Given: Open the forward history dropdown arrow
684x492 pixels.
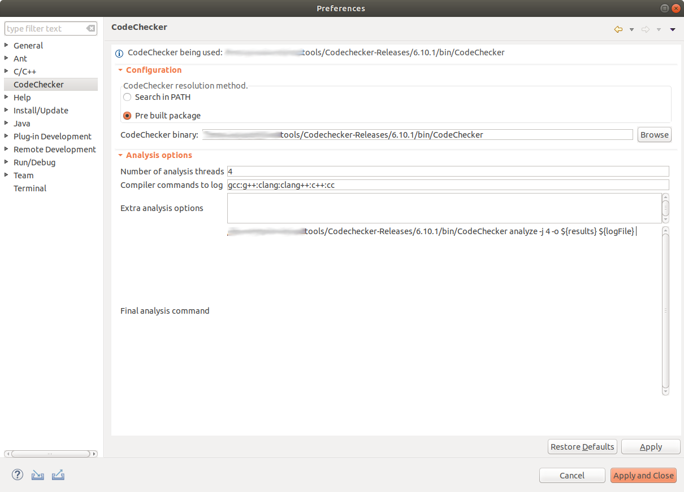Looking at the screenshot, I should click(x=659, y=30).
